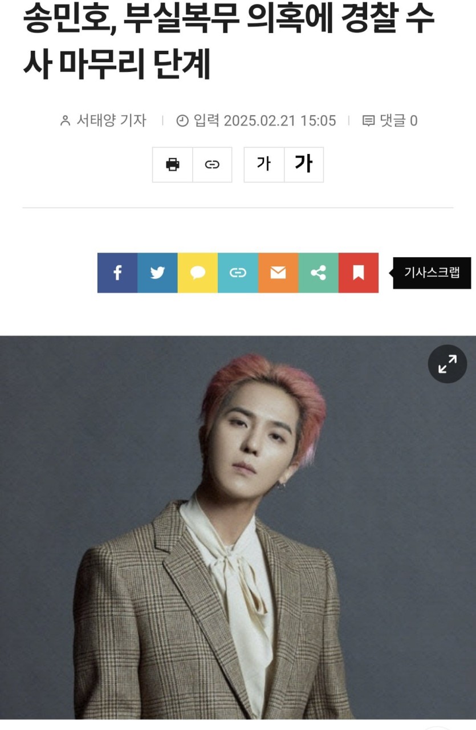Increase font size with large bold 가
476x730 pixels.
304,165
